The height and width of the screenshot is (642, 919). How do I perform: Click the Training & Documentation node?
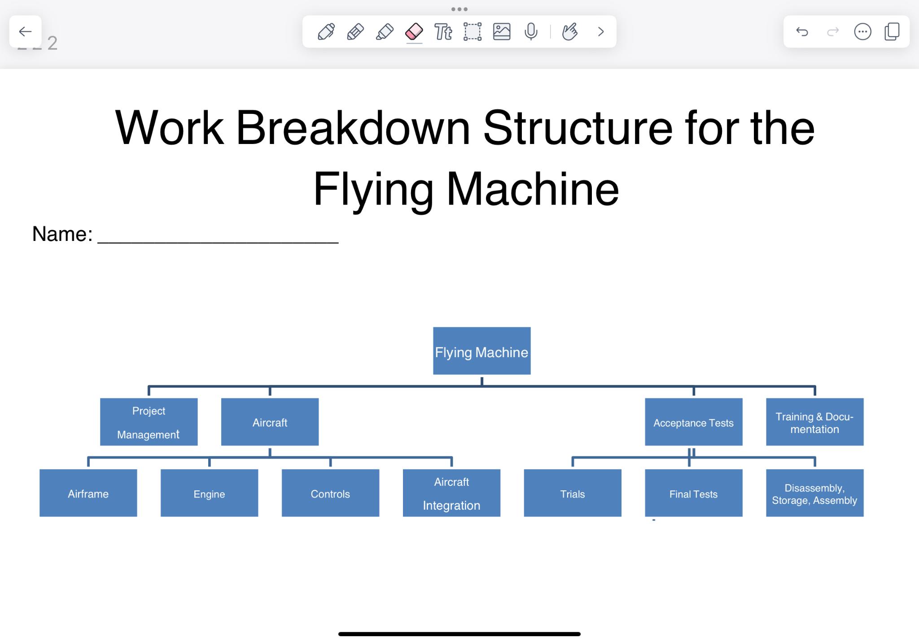[816, 422]
